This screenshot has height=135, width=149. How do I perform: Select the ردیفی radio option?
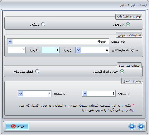(x=43, y=24)
